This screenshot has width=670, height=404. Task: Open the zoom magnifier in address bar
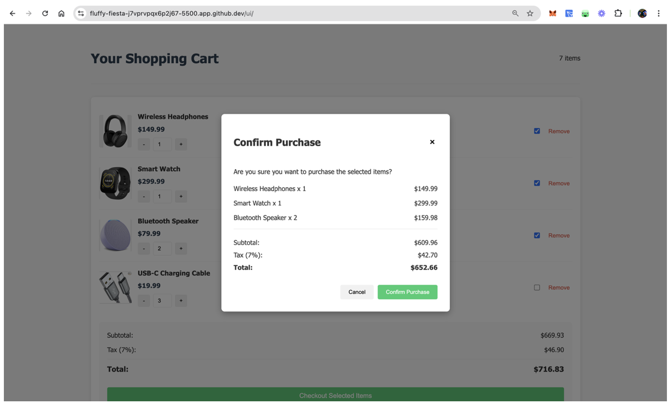(515, 14)
